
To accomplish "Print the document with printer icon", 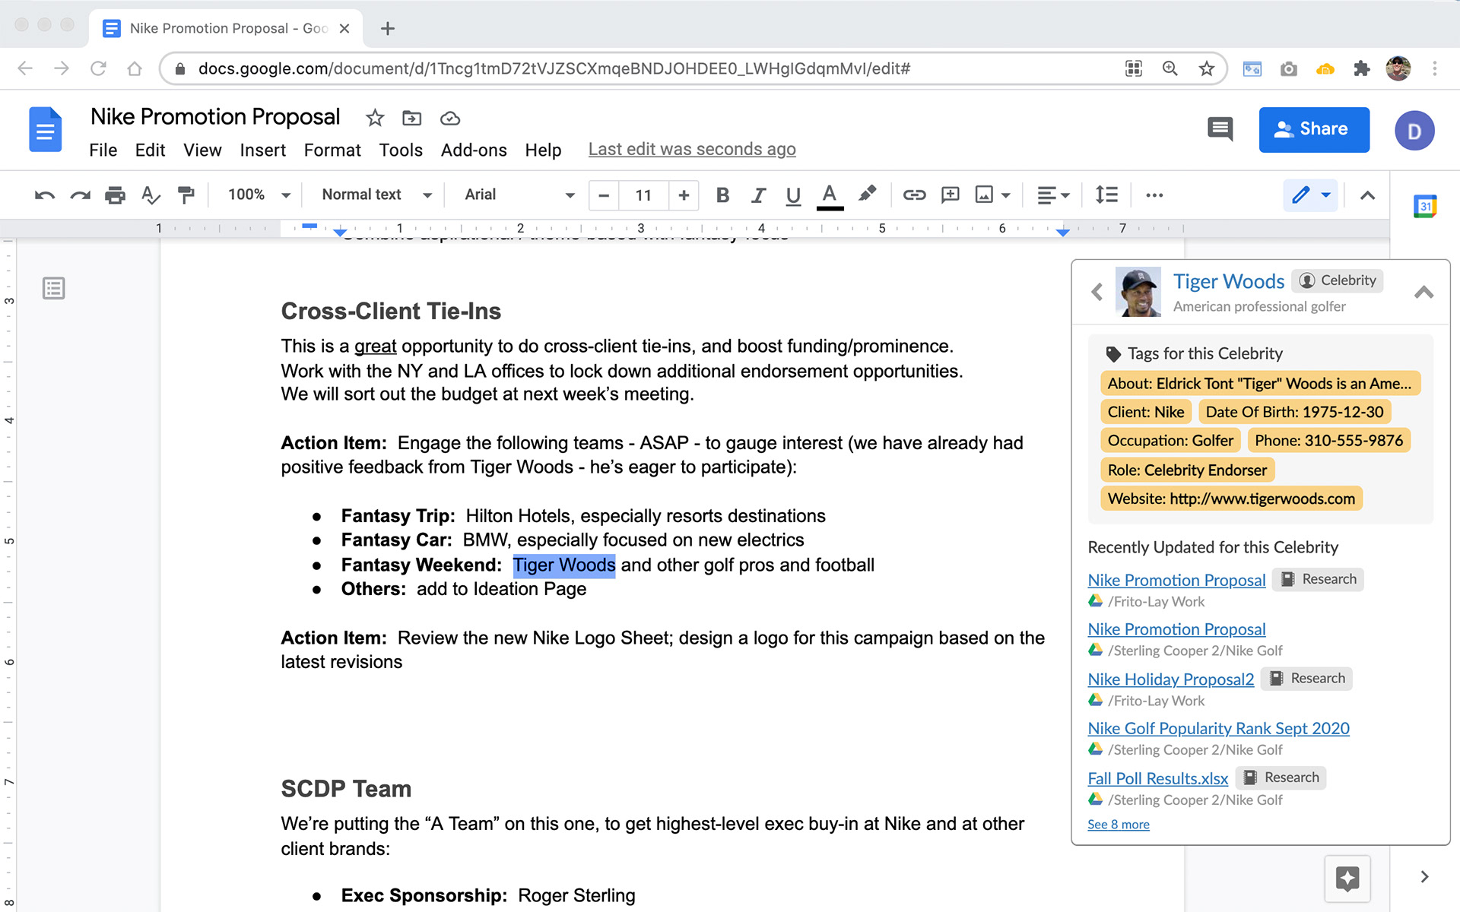I will pyautogui.click(x=115, y=195).
